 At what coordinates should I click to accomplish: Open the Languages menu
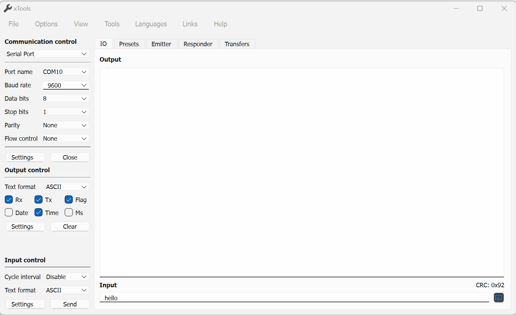point(151,24)
